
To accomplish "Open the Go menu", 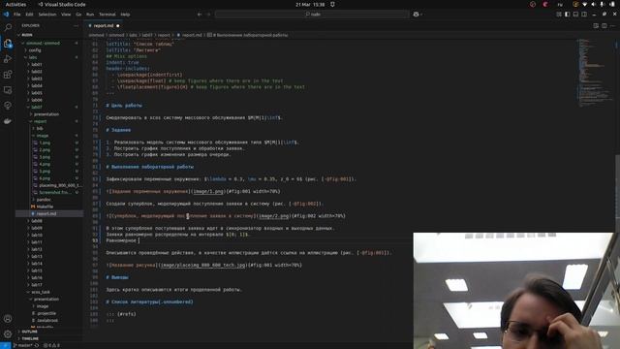I will tap(78, 15).
